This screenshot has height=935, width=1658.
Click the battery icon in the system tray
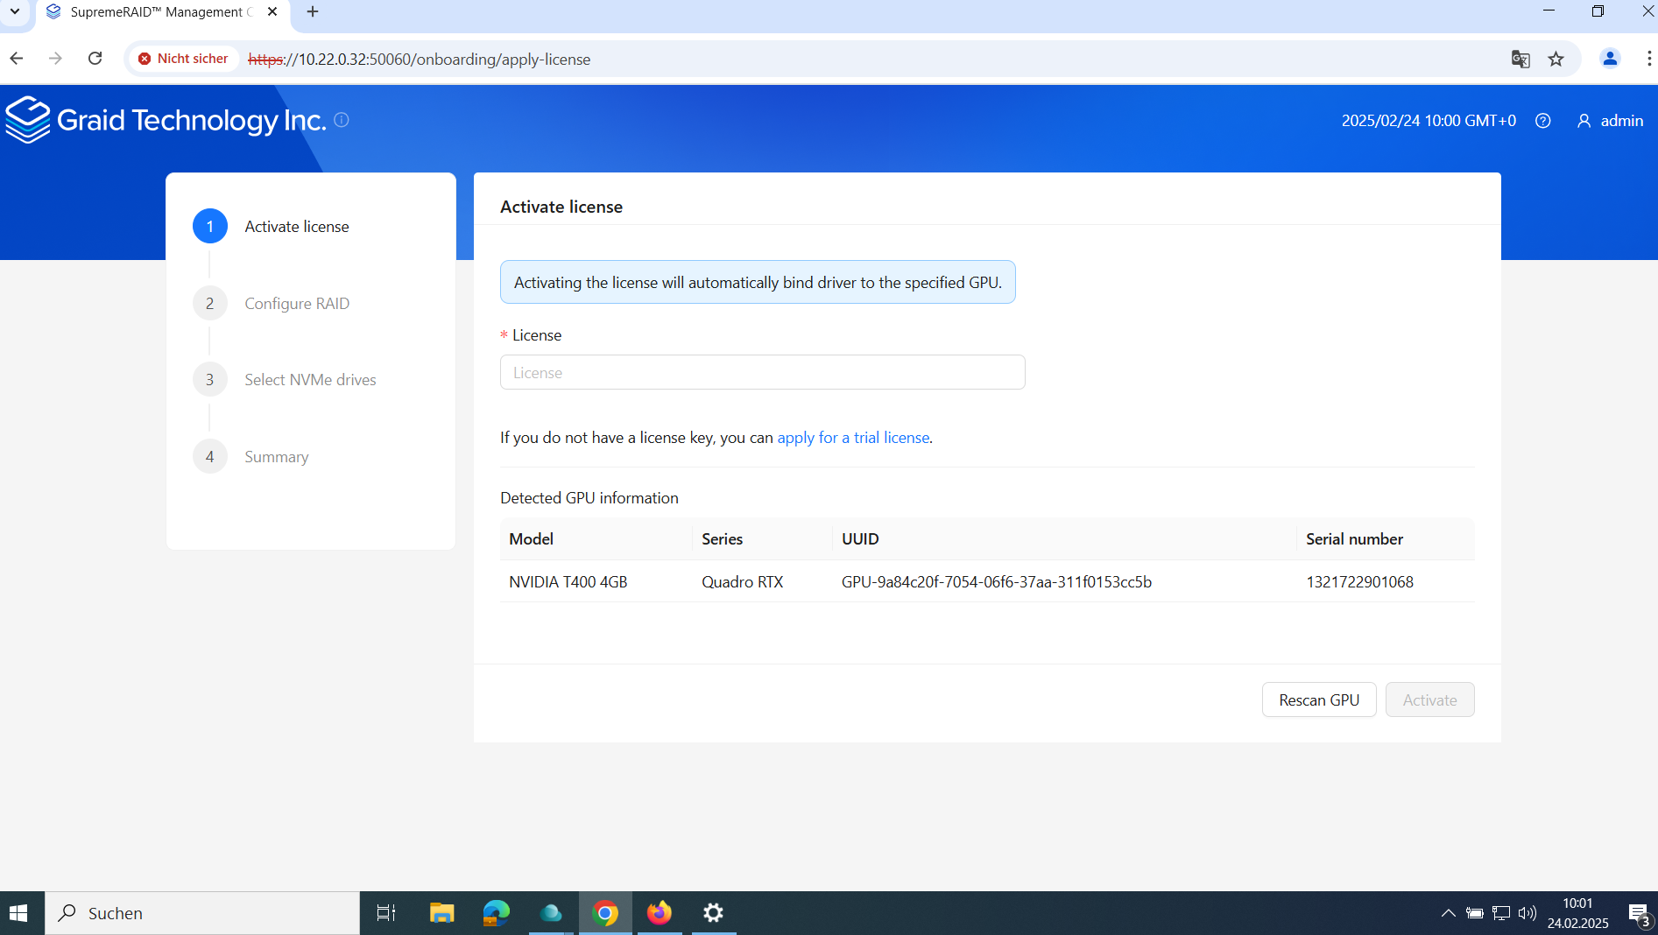point(1475,913)
